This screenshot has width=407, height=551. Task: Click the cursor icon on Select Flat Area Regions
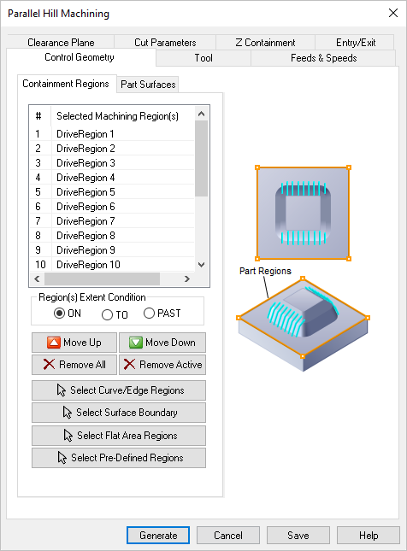pos(68,436)
